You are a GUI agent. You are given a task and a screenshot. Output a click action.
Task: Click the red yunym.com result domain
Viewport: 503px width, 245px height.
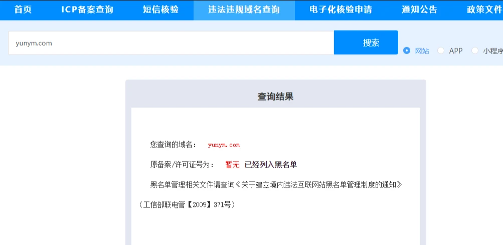[224, 145]
